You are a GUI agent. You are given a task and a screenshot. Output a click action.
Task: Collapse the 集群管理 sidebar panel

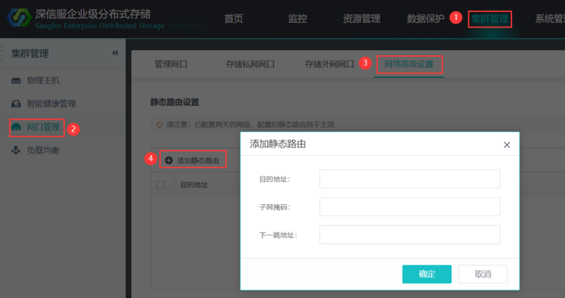click(x=116, y=53)
